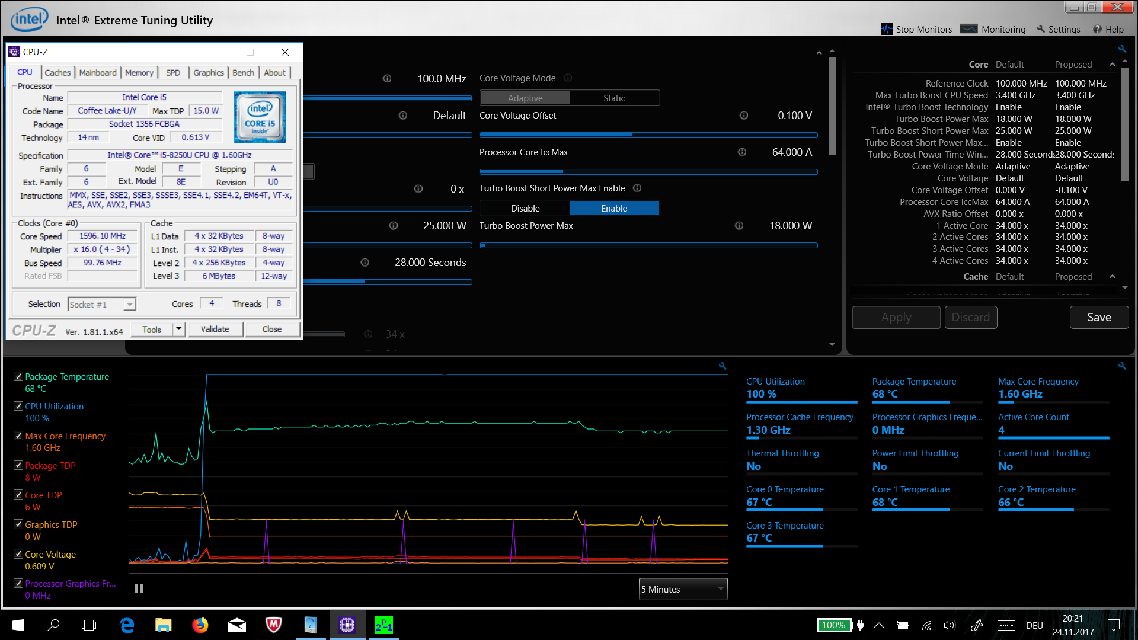Show info for Core Voltage Mode
Image resolution: width=1138 pixels, height=640 pixels.
568,78
